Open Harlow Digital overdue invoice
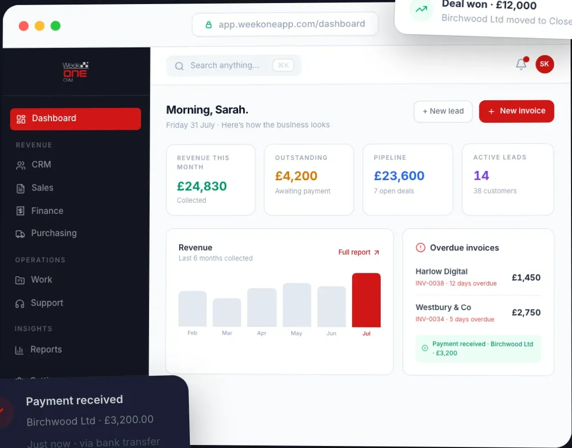572x448 pixels. (x=478, y=277)
